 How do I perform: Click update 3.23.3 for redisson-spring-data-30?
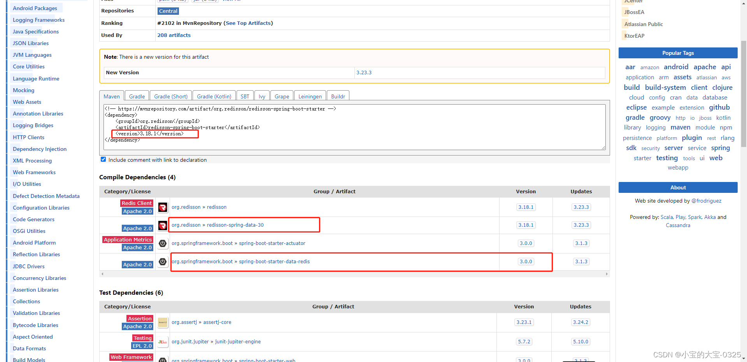tap(581, 225)
